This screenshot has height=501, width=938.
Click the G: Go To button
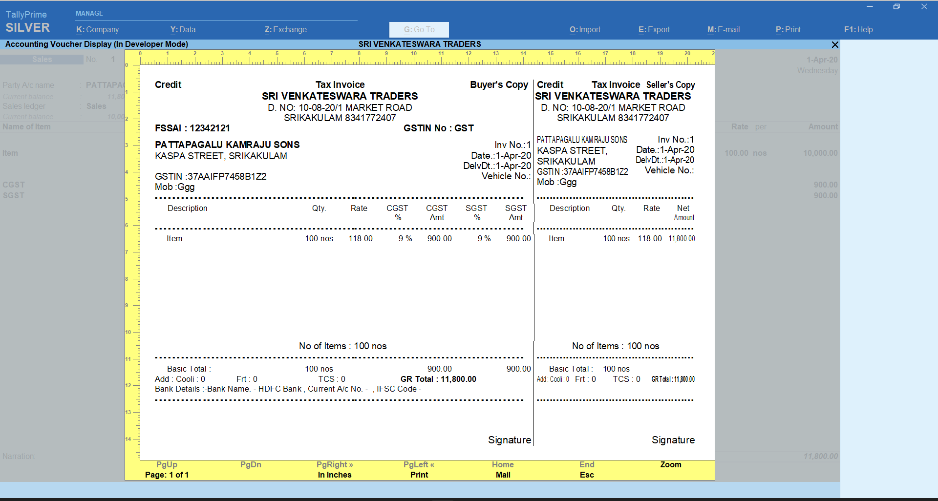pos(419,30)
